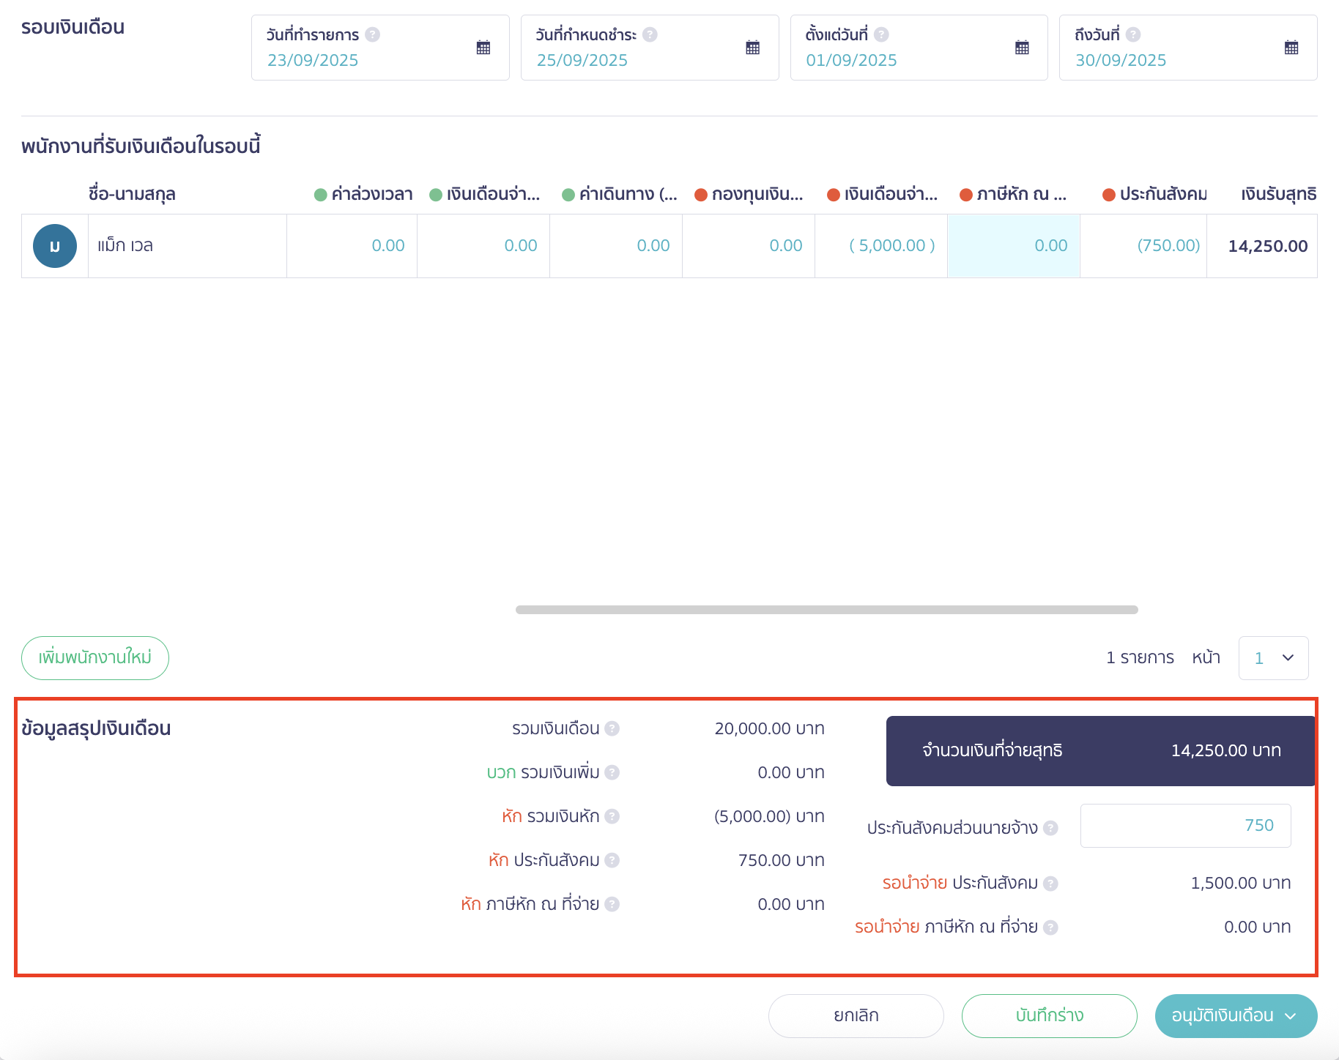Viewport: 1339px width, 1060px height.
Task: Select the ภาษีหัก ณ ที่จ่าย cell for แม็ก เวล
Action: click(1013, 246)
